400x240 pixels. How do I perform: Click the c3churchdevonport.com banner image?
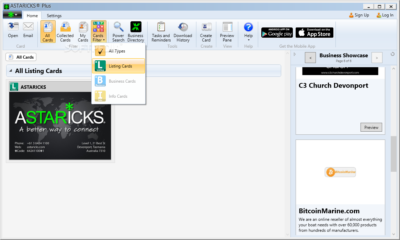[340, 71]
